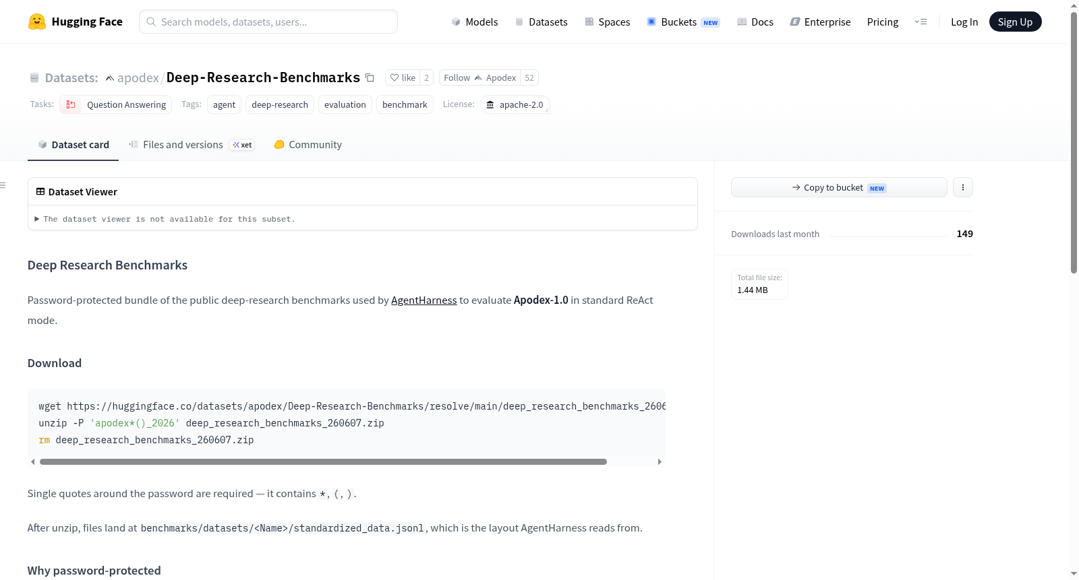The width and height of the screenshot is (1079, 580).
Task: Click Log In
Action: (964, 22)
